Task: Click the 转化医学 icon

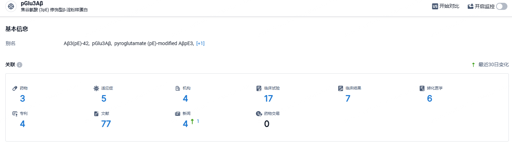Action: pos(422,88)
